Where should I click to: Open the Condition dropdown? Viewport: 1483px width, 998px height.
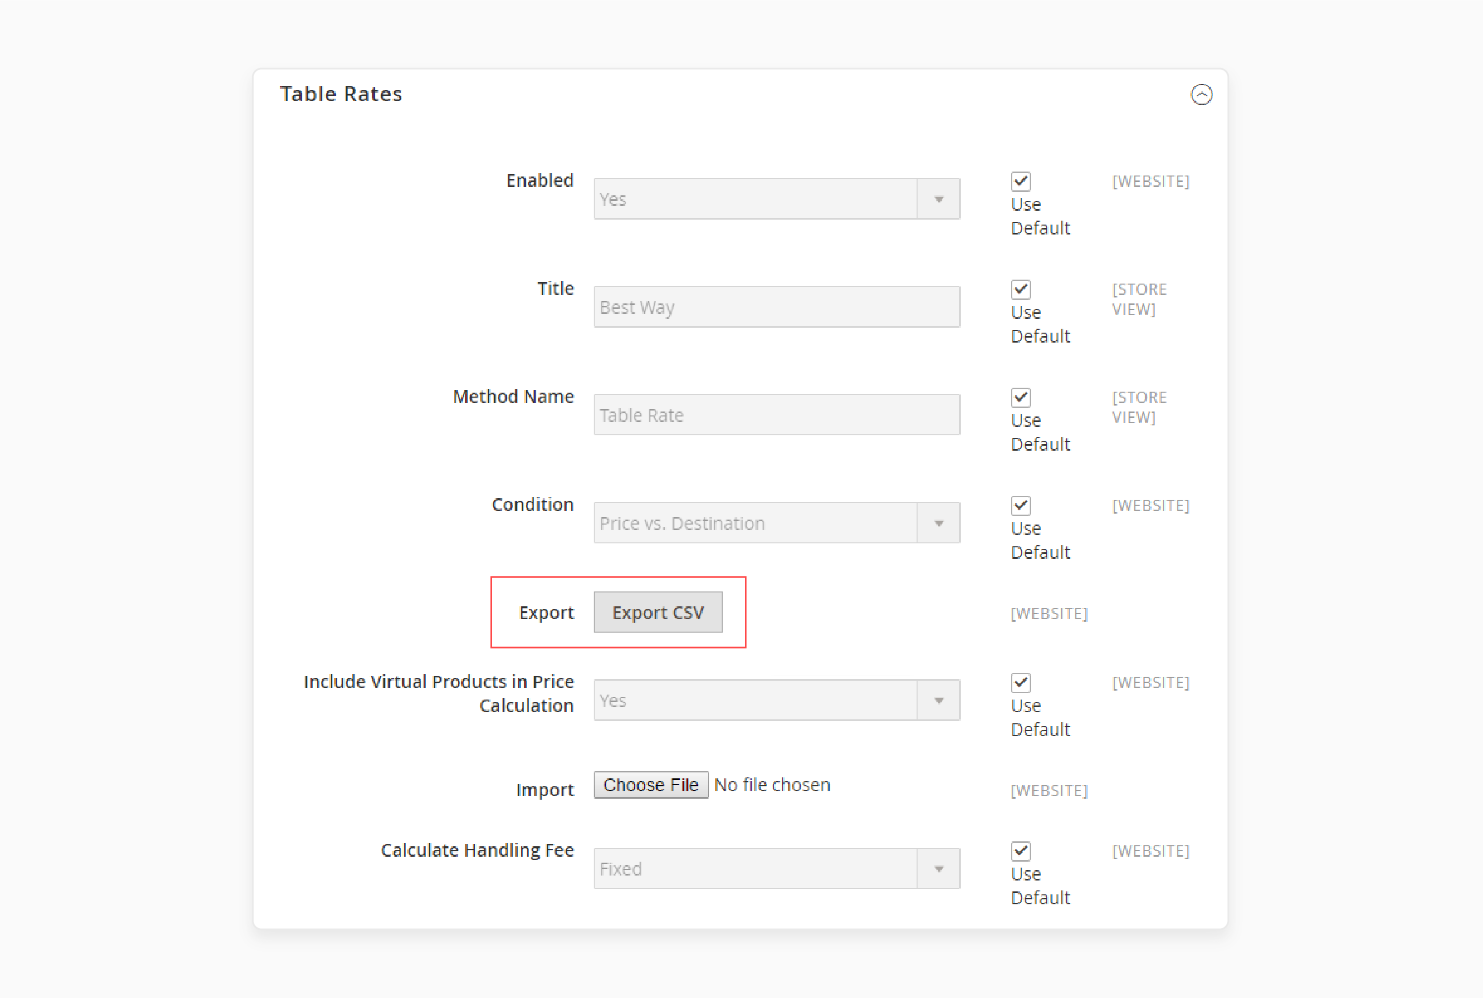(x=776, y=523)
